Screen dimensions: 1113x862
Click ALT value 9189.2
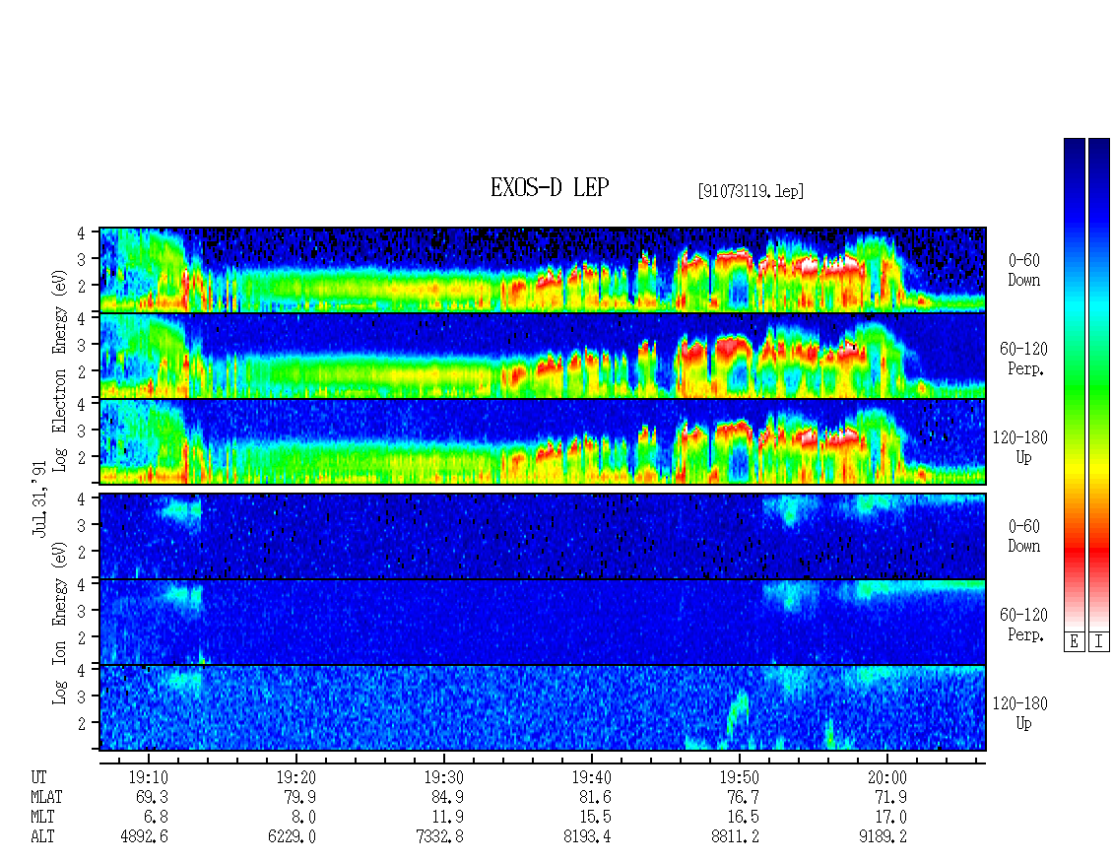point(884,837)
